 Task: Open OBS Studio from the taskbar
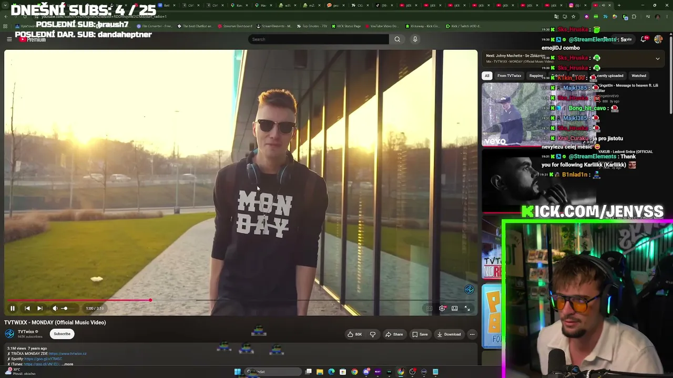[412, 372]
